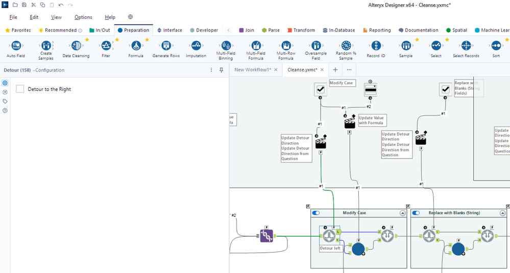This screenshot has height=273, width=510.
Task: Select the Detour left tool on canvas
Action: click(x=329, y=236)
